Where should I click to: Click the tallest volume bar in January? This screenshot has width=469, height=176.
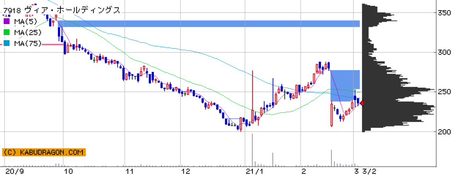click(252, 150)
